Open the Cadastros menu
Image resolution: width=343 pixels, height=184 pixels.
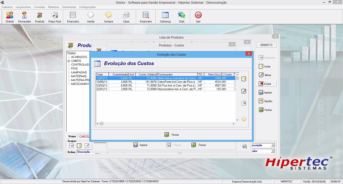tap(7, 7)
